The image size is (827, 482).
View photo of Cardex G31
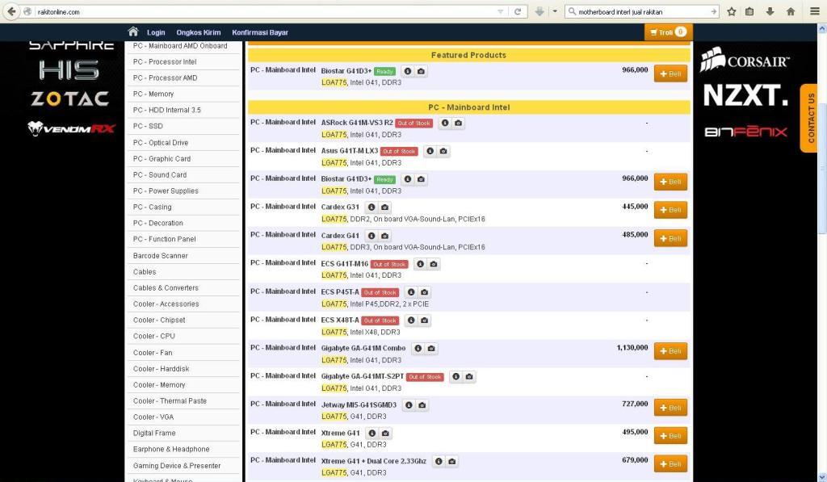pyautogui.click(x=385, y=207)
